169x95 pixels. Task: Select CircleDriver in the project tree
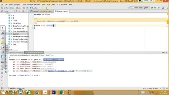point(17,23)
